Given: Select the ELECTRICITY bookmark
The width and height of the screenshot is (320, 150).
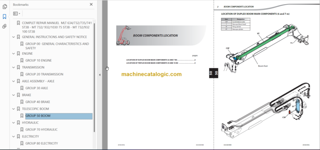Looking at the screenshot, I should pos(30,136).
